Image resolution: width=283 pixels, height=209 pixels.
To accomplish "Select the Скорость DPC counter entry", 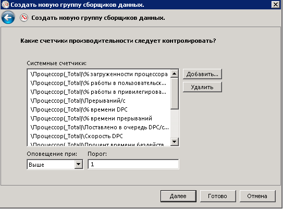I will tap(99, 136).
